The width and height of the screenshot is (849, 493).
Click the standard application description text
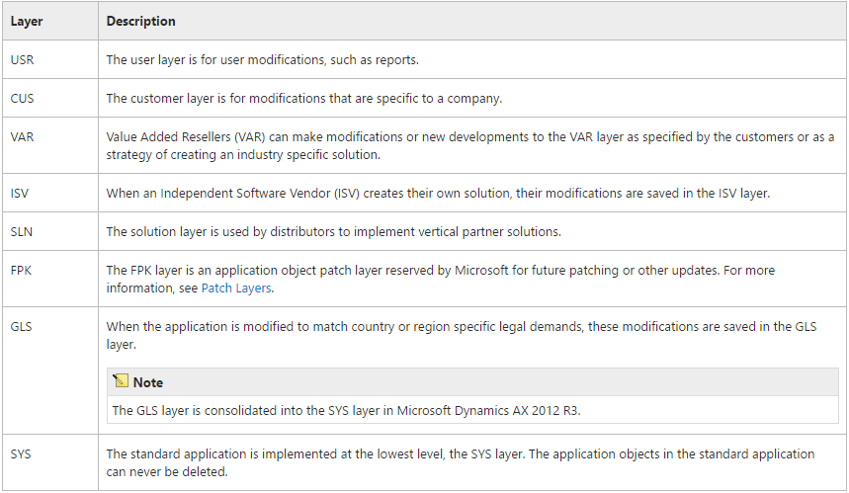(461, 462)
